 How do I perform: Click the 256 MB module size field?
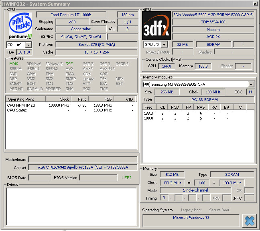167,92
